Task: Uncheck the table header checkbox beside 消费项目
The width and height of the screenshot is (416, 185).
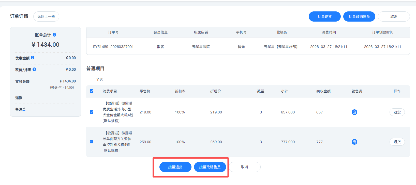Action: (92, 91)
